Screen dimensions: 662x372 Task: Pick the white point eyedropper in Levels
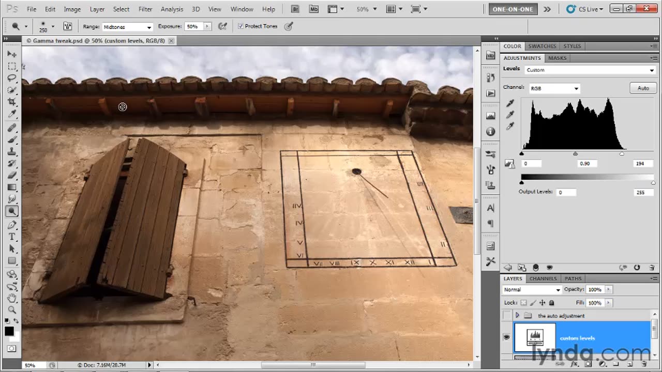(510, 127)
